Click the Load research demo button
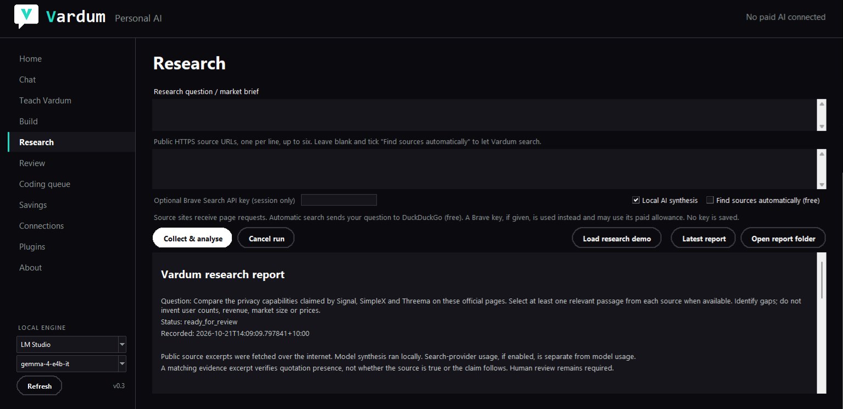Screen dimensions: 843x409 [x=617, y=239]
